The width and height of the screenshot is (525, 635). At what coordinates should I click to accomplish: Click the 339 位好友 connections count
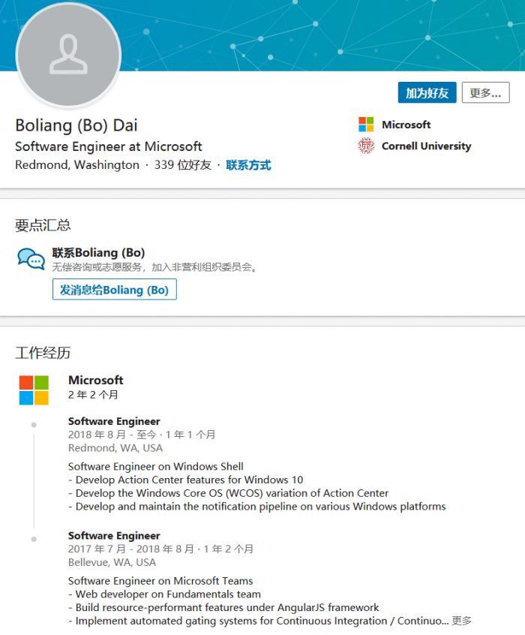coord(182,165)
